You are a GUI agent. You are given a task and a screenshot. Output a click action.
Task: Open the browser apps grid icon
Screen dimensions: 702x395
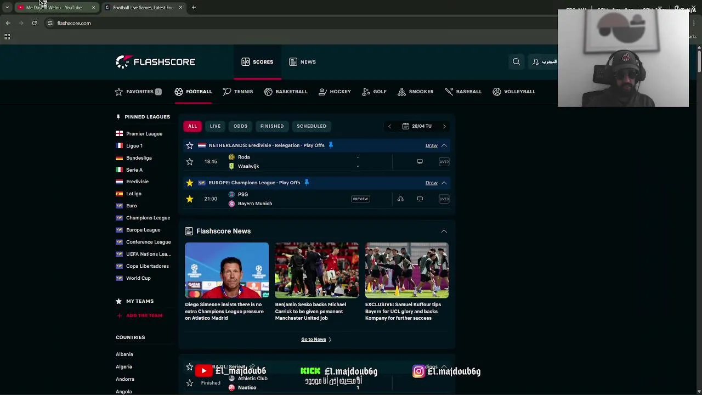click(7, 37)
